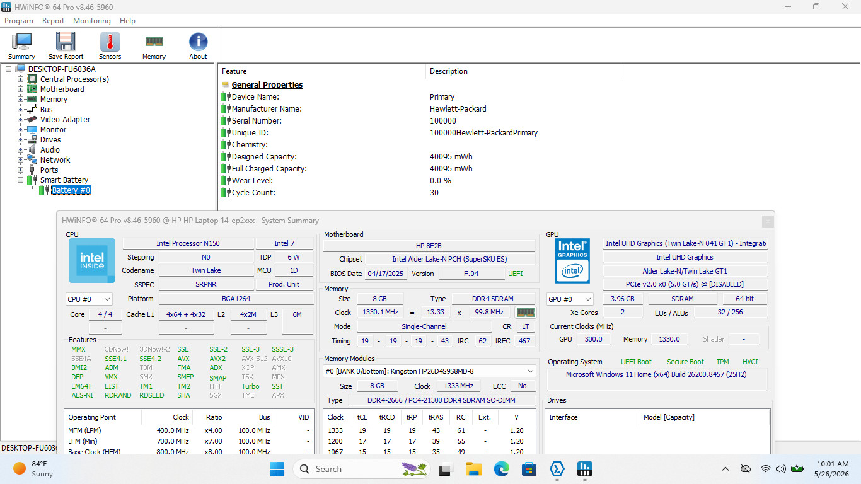The width and height of the screenshot is (861, 484).
Task: Open the Windows Start menu
Action: [277, 469]
